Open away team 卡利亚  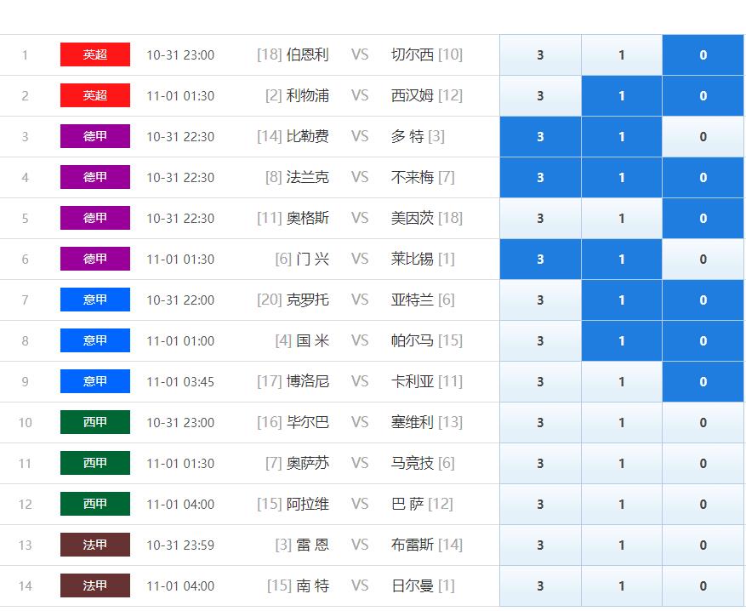point(412,381)
